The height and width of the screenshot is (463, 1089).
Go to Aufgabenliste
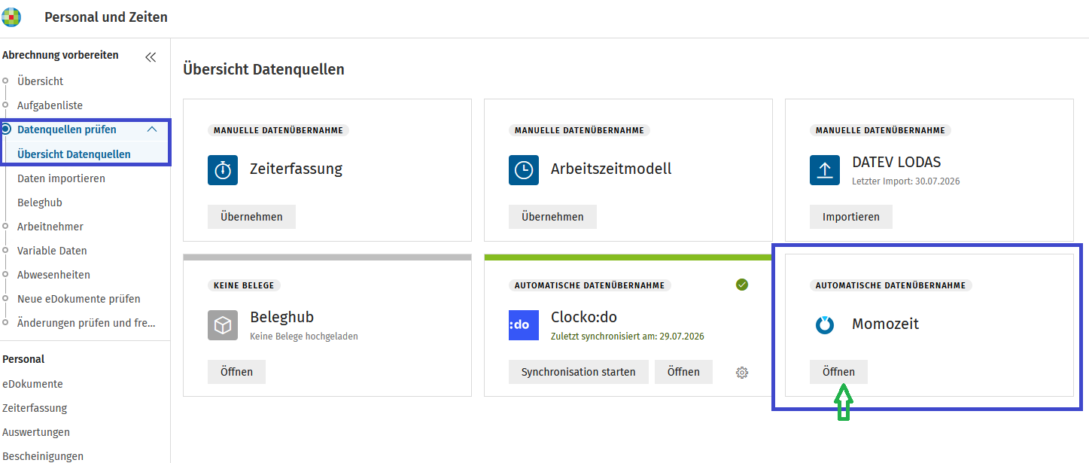(50, 105)
